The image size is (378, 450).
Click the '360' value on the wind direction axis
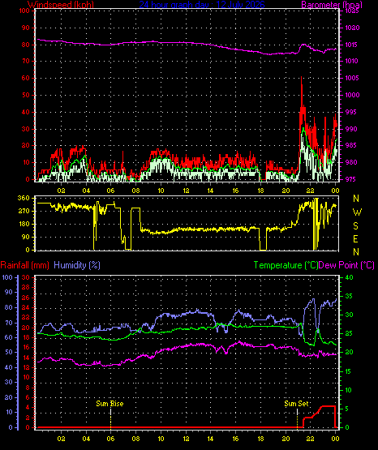(x=24, y=198)
